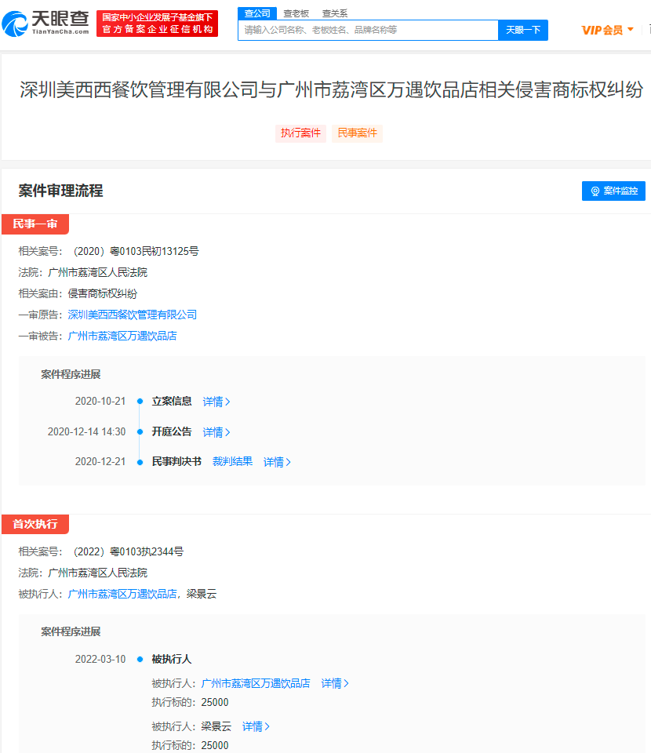Screen dimensions: 651x753
Task: Click the 民事一审 stage label
Action: click(x=35, y=224)
